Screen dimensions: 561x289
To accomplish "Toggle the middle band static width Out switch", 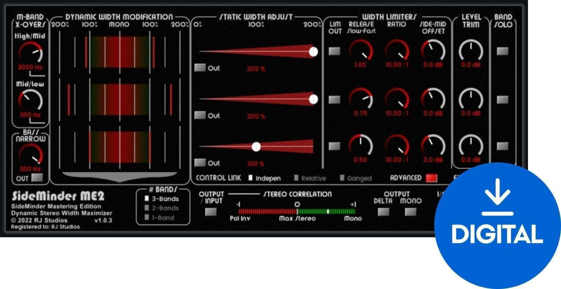I will 200,115.
